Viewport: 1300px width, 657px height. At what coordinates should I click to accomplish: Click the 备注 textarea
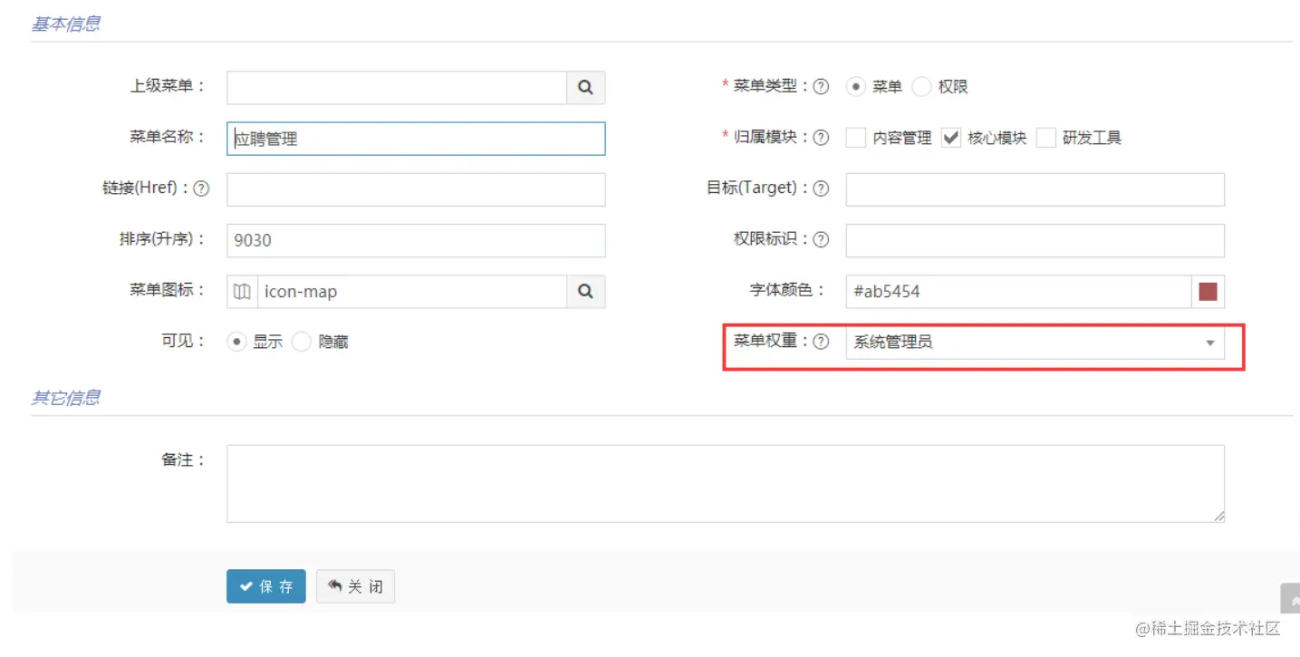pos(725,483)
